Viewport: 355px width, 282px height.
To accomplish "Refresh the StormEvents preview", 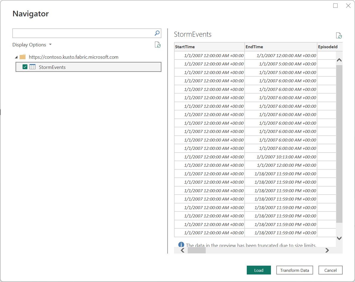I will tap(339, 35).
